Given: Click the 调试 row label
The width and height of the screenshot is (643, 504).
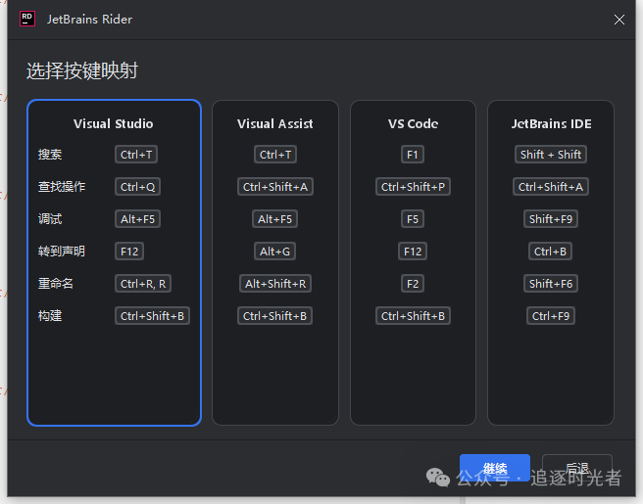Looking at the screenshot, I should click(x=50, y=219).
